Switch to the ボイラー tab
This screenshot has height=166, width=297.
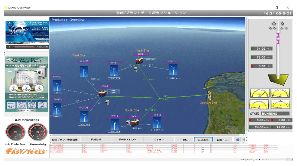[x=159, y=140]
